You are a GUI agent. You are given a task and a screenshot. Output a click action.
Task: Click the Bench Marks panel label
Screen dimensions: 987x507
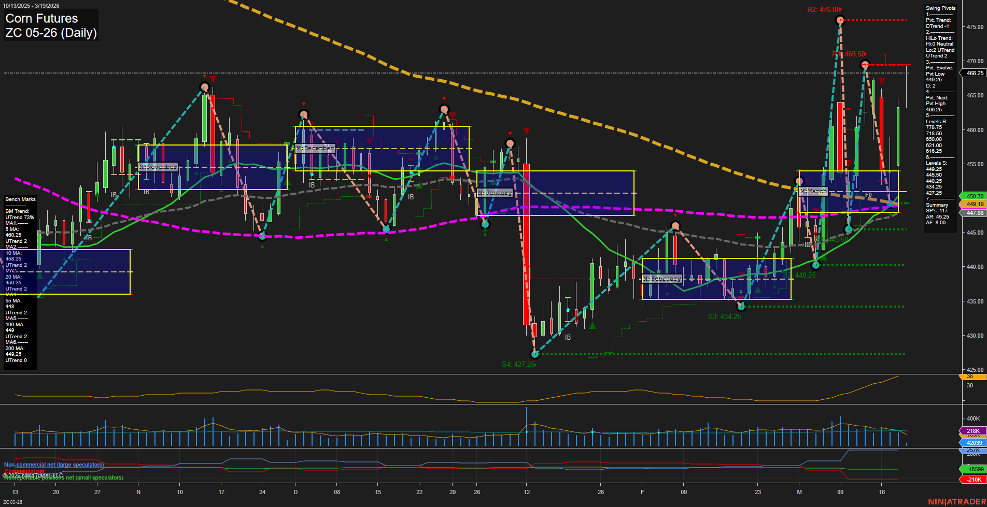pyautogui.click(x=20, y=199)
